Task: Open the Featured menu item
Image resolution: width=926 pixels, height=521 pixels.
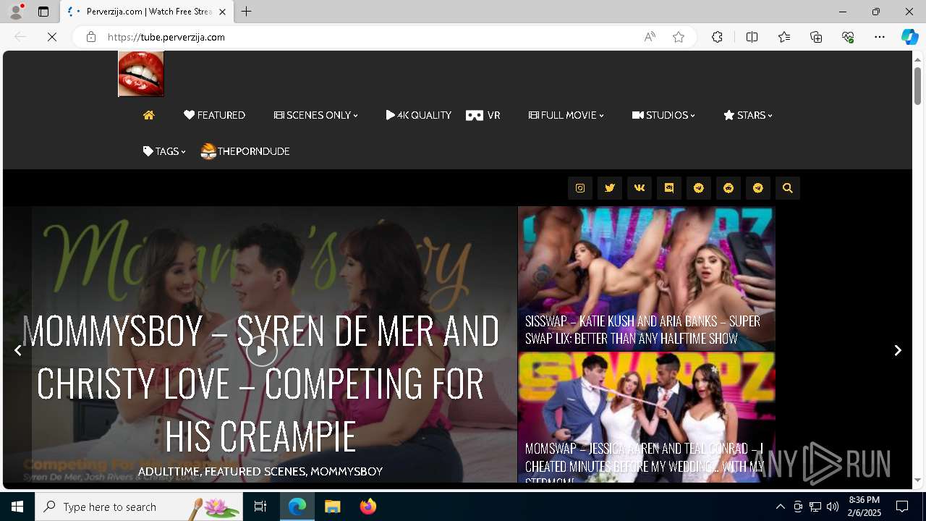Action: [x=214, y=115]
